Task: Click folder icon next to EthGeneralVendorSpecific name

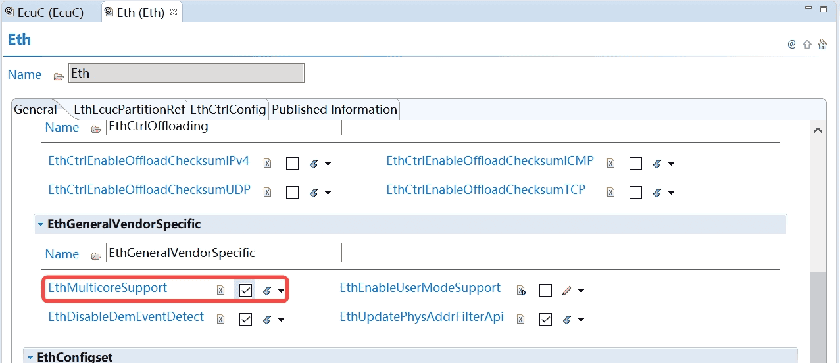Action: [x=96, y=255]
